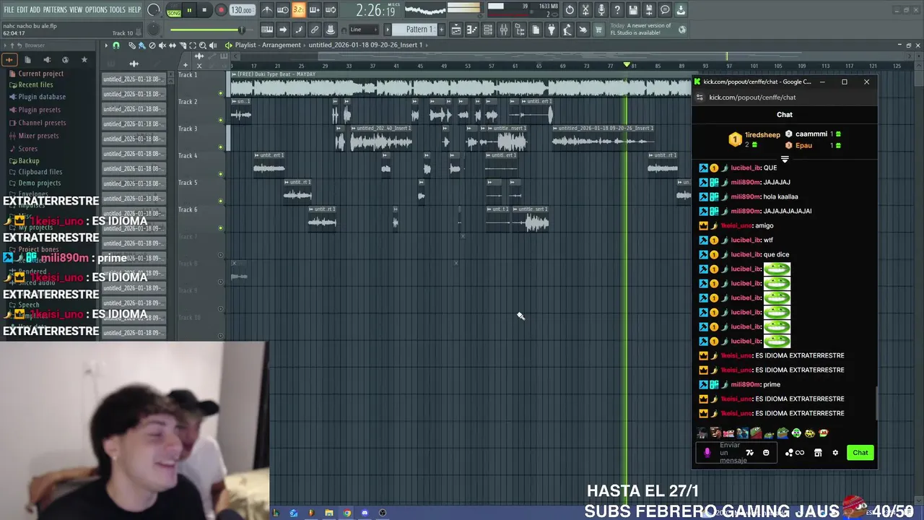Open the Line snap dropdown
Image resolution: width=924 pixels, height=520 pixels.
coord(363,30)
